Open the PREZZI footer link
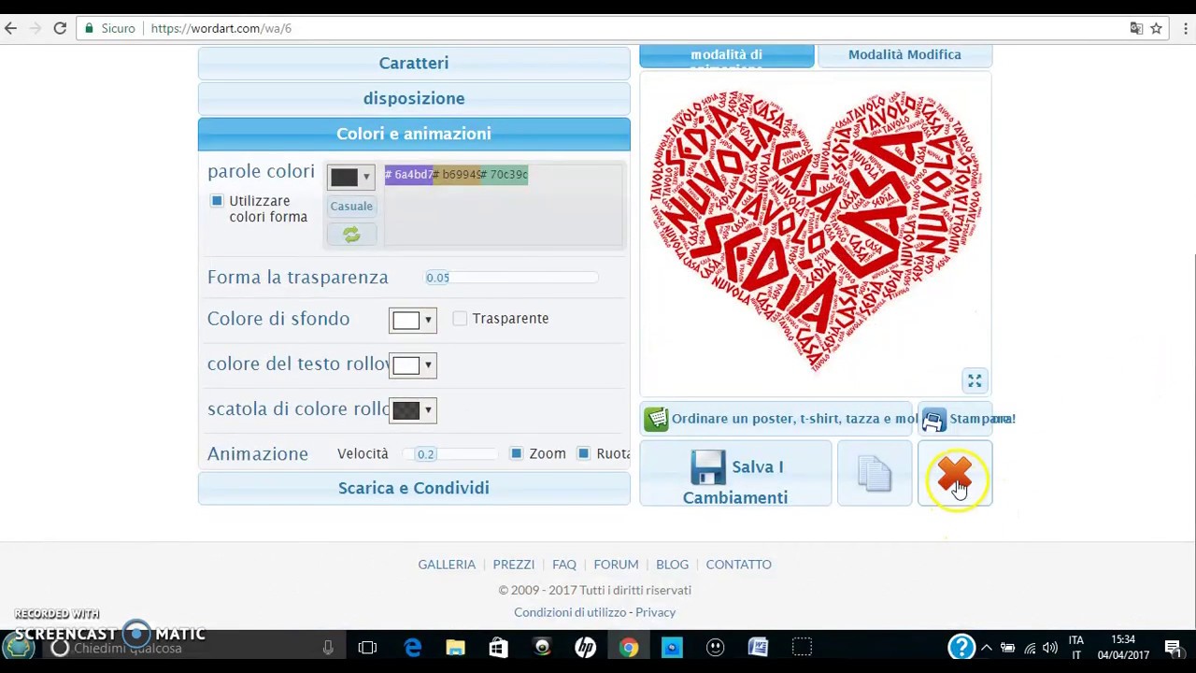The width and height of the screenshot is (1196, 673). click(514, 565)
